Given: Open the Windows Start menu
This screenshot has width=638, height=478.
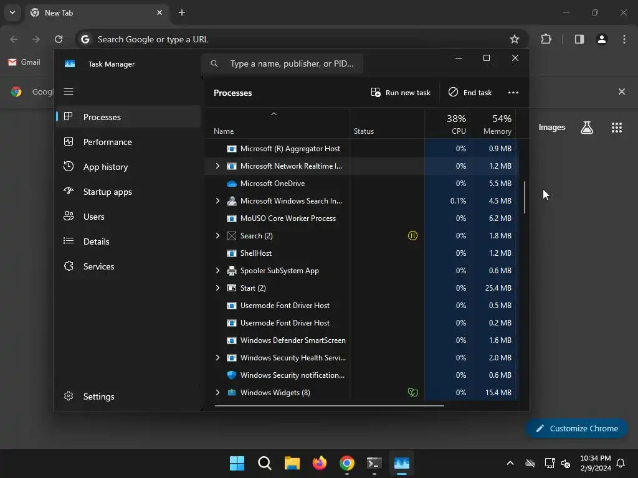Looking at the screenshot, I should point(237,463).
